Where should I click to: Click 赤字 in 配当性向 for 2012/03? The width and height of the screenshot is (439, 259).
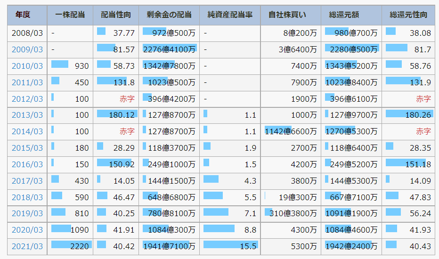point(127,99)
